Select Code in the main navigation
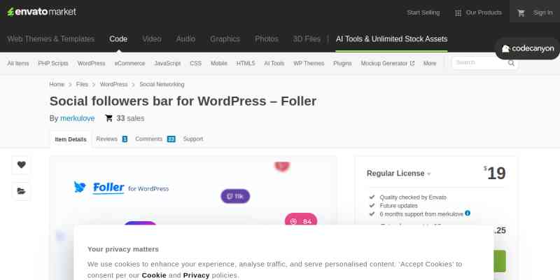 click(x=118, y=39)
